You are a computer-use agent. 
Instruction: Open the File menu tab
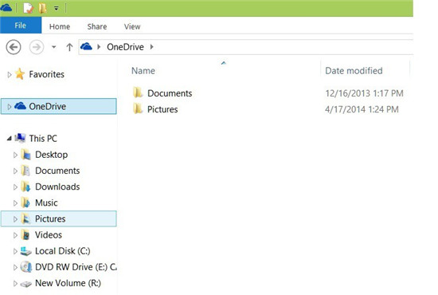pyautogui.click(x=21, y=26)
